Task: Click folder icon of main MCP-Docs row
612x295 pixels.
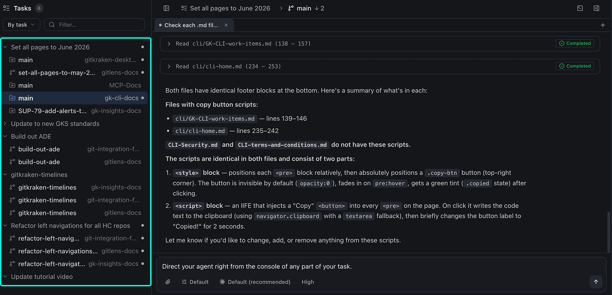Action: pyautogui.click(x=12, y=85)
